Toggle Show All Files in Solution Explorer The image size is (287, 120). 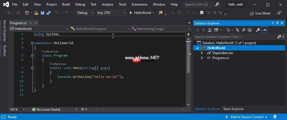point(250,30)
